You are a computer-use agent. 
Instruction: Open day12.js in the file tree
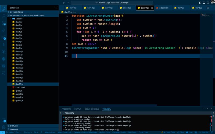click(x=33, y=58)
